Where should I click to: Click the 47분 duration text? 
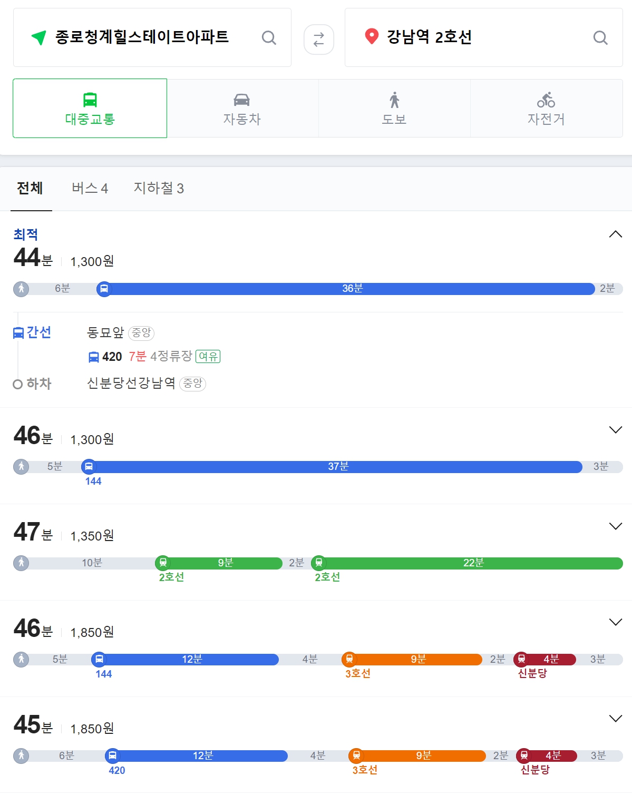(x=33, y=532)
